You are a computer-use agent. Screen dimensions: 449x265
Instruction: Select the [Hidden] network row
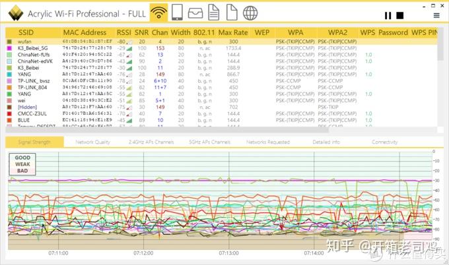[x=221, y=107]
